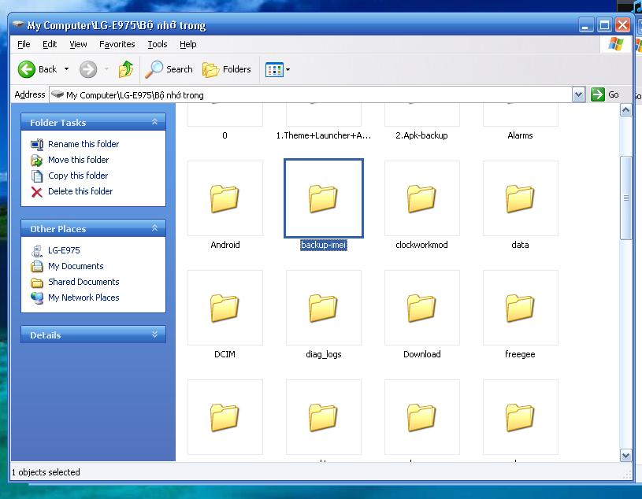The image size is (642, 499).
Task: Maximize the explorer window
Action: (x=604, y=25)
